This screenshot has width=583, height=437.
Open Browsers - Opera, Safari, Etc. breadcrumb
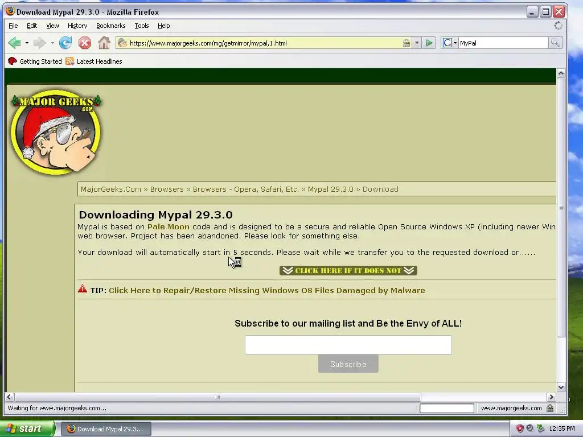(246, 189)
